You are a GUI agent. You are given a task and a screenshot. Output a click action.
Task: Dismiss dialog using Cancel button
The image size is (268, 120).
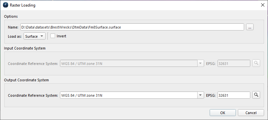(251, 113)
